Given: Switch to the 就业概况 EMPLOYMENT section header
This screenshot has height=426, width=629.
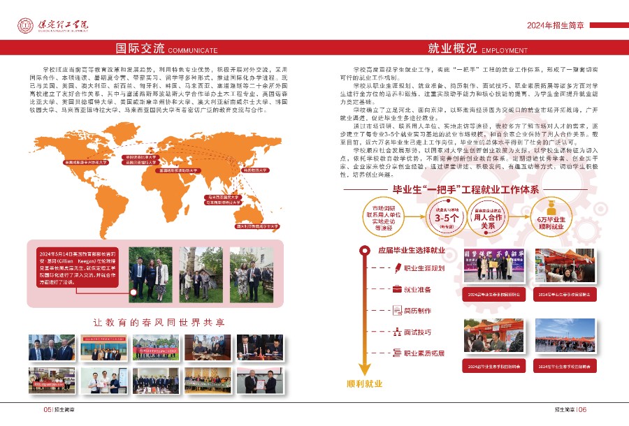Looking at the screenshot, I should [477, 49].
